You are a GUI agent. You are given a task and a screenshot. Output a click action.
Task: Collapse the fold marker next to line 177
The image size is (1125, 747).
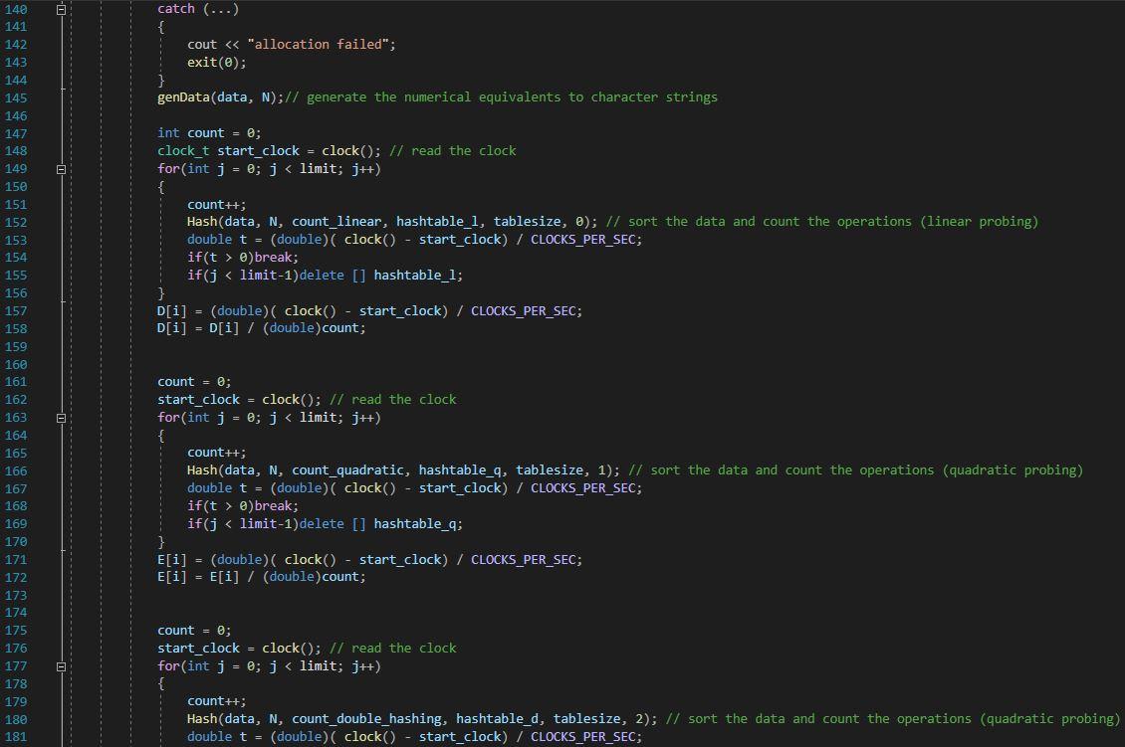[60, 665]
